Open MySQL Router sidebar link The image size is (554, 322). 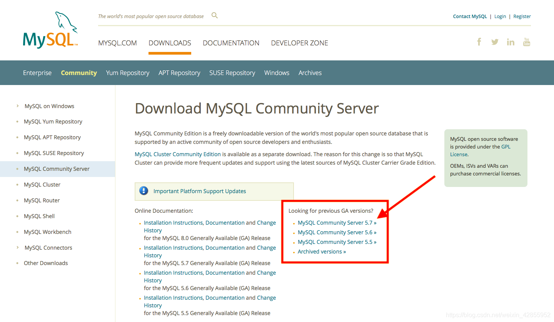coord(42,200)
